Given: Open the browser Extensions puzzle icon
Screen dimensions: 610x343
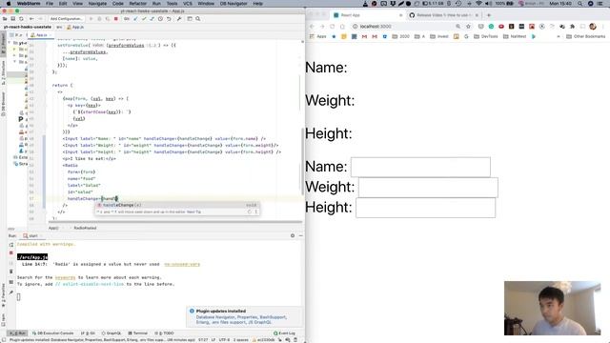Looking at the screenshot, I should 572,27.
